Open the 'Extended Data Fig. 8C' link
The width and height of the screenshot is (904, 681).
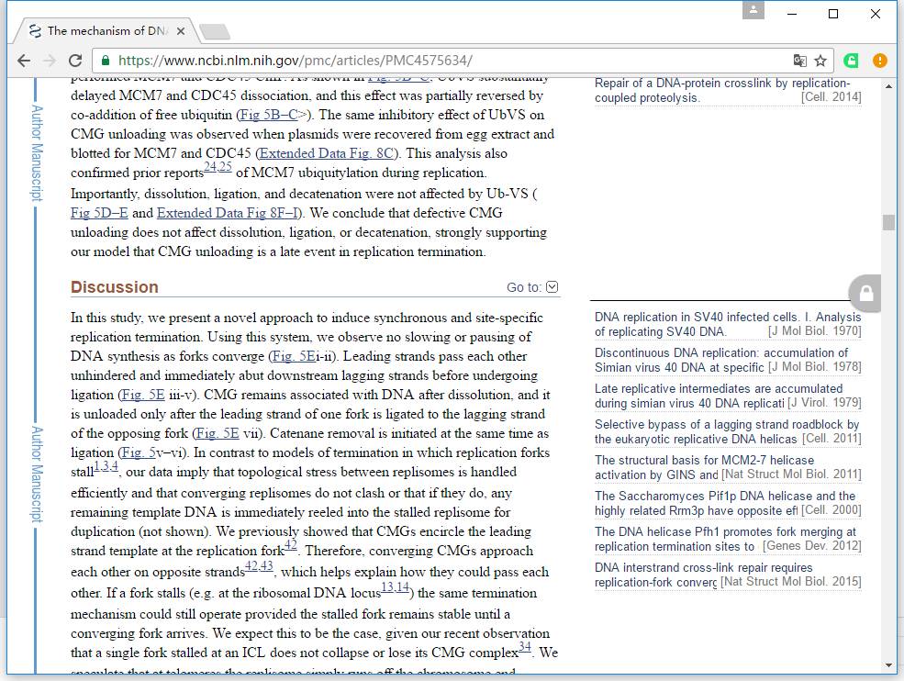330,153
